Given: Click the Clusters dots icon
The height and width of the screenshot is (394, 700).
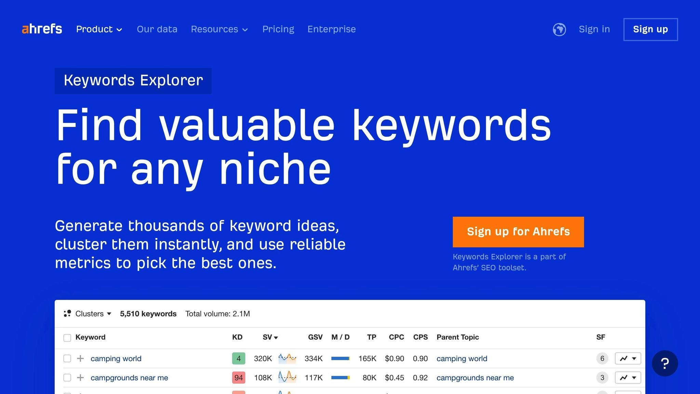Looking at the screenshot, I should pos(67,314).
